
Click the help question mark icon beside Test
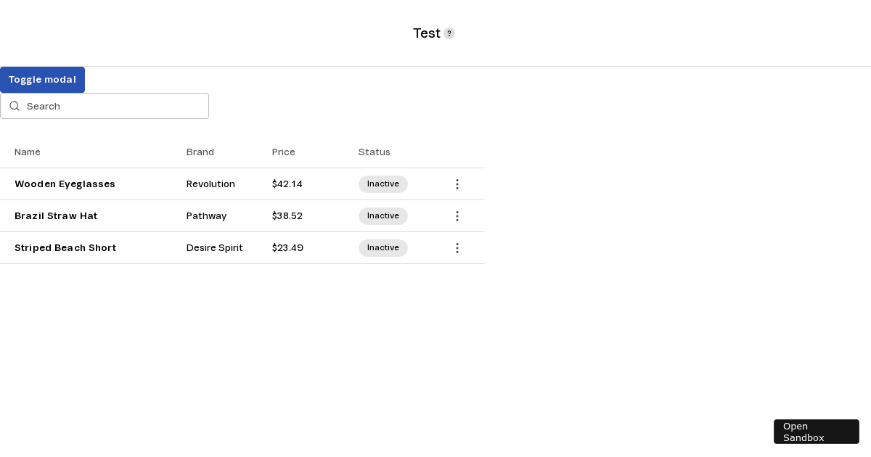pos(449,33)
